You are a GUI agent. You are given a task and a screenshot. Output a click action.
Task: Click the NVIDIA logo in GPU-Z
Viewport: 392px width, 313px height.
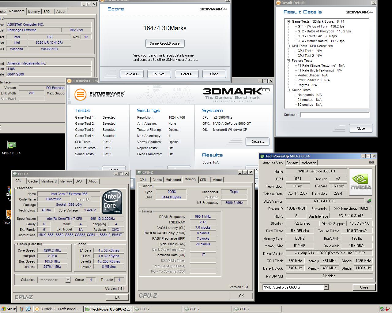(x=361, y=182)
